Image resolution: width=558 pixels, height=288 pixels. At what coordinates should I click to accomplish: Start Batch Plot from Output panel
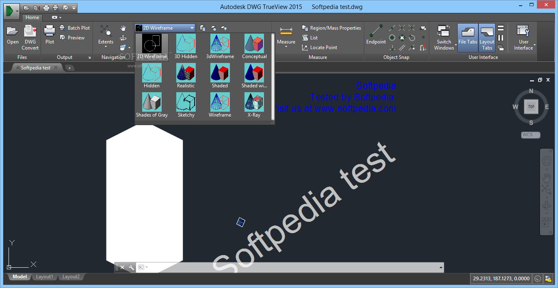coord(75,28)
